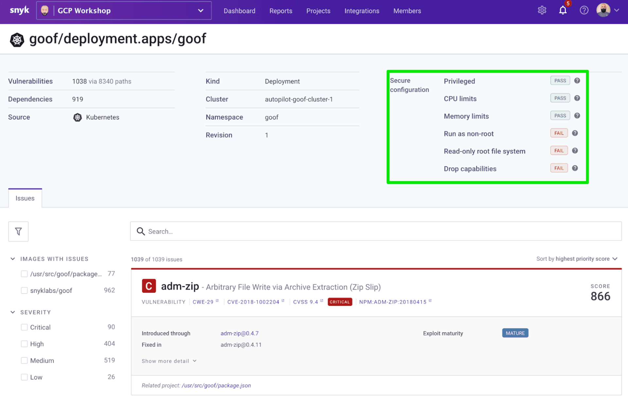Click the organization avatar icon next to GCP Workshop
This screenshot has height=396, width=628.
[x=45, y=10]
